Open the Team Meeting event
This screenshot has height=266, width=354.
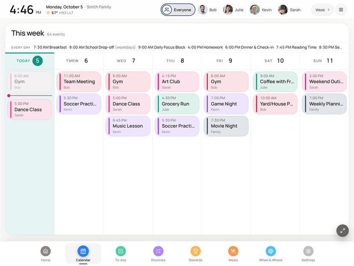click(79, 82)
